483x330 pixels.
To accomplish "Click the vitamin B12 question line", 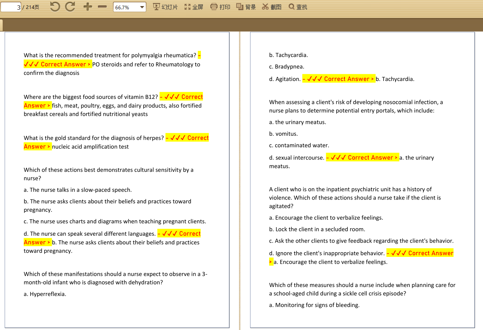I will (91, 97).
